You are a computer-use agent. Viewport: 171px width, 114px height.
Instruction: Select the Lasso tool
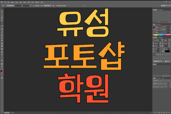pos(2,18)
